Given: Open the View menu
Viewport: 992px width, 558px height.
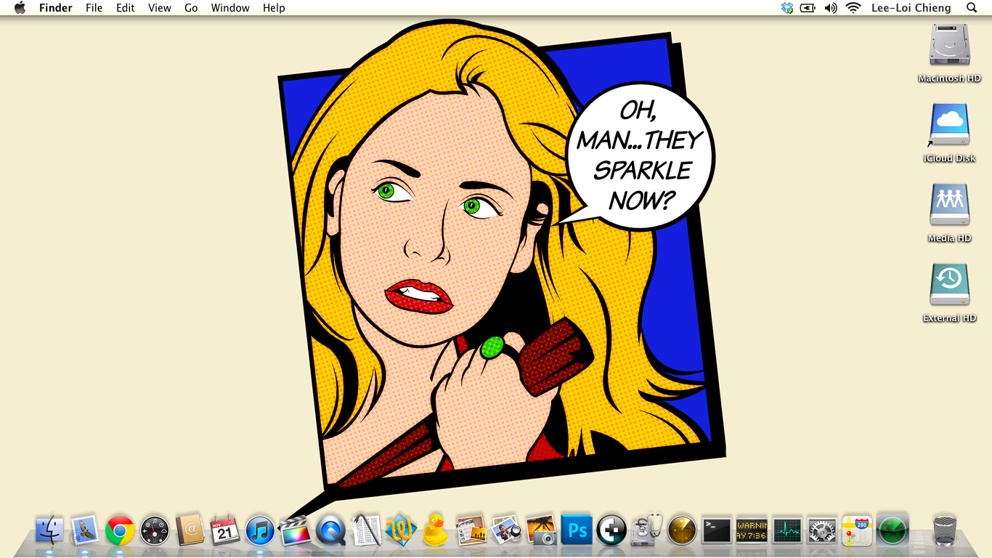Looking at the screenshot, I should [x=159, y=8].
